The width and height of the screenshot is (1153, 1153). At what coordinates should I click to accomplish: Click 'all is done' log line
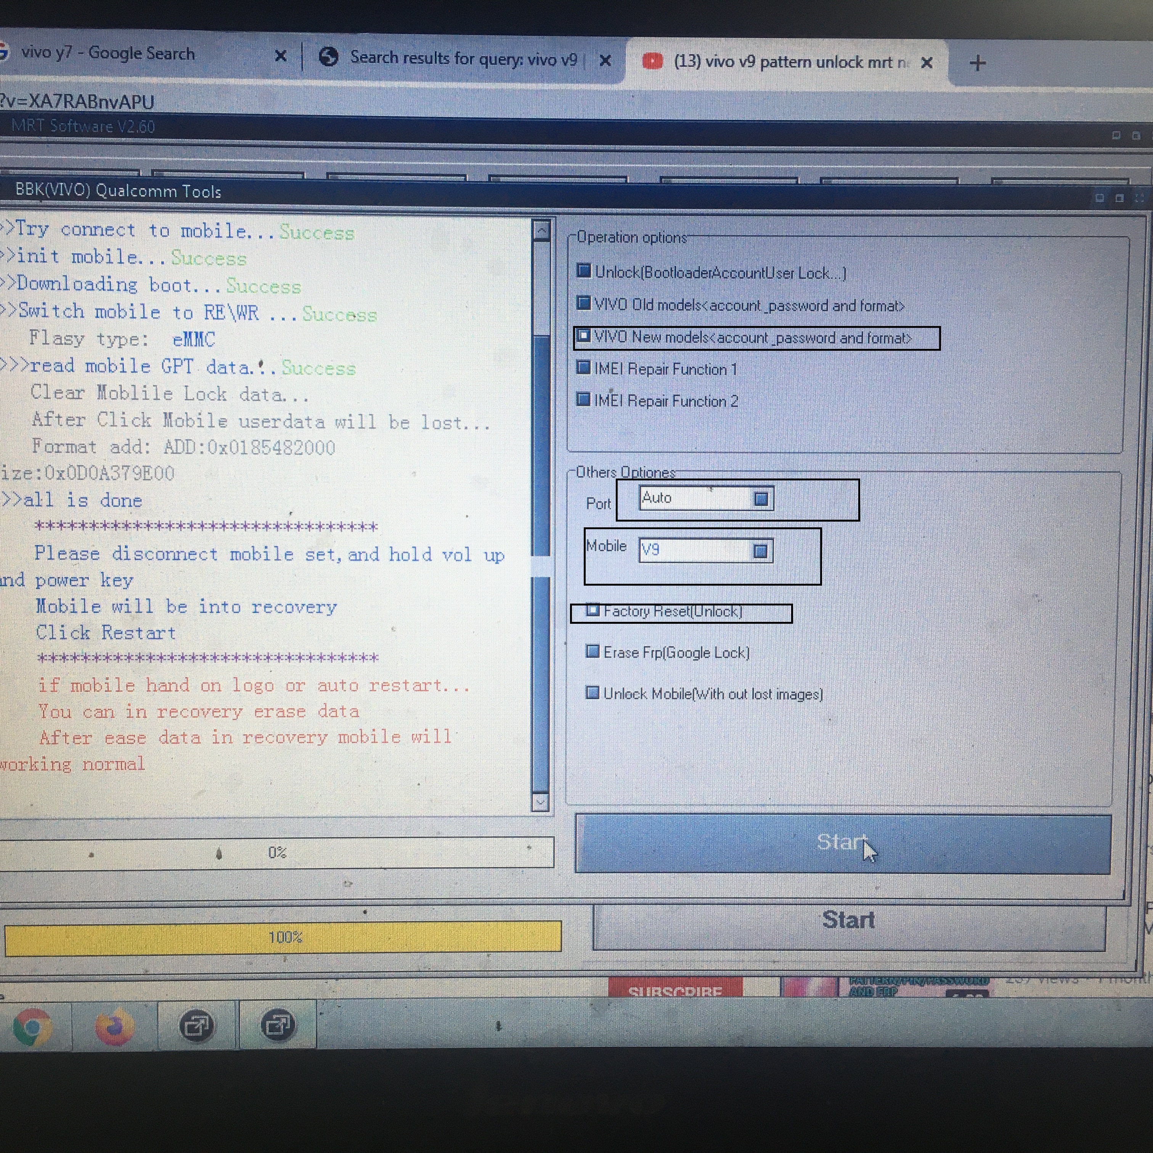(73, 500)
